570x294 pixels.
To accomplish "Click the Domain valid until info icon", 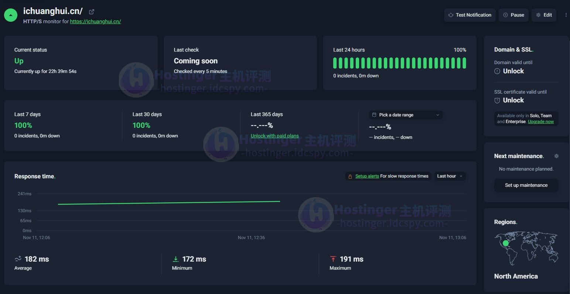I will coord(497,71).
